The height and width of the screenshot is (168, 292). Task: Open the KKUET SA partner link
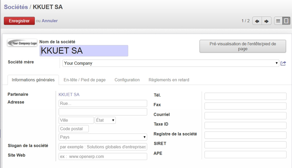click(x=69, y=95)
